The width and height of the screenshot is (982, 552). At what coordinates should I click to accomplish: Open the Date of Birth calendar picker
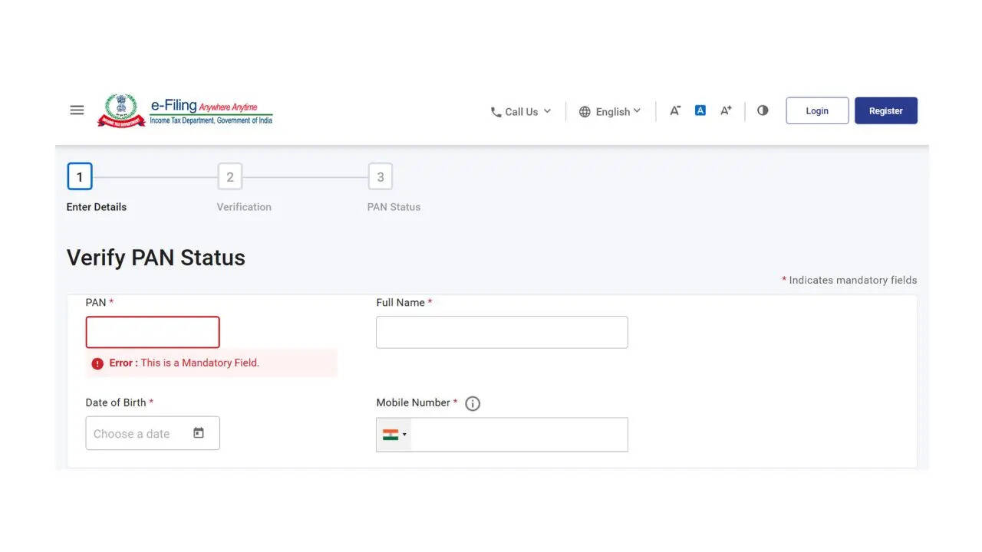click(199, 433)
